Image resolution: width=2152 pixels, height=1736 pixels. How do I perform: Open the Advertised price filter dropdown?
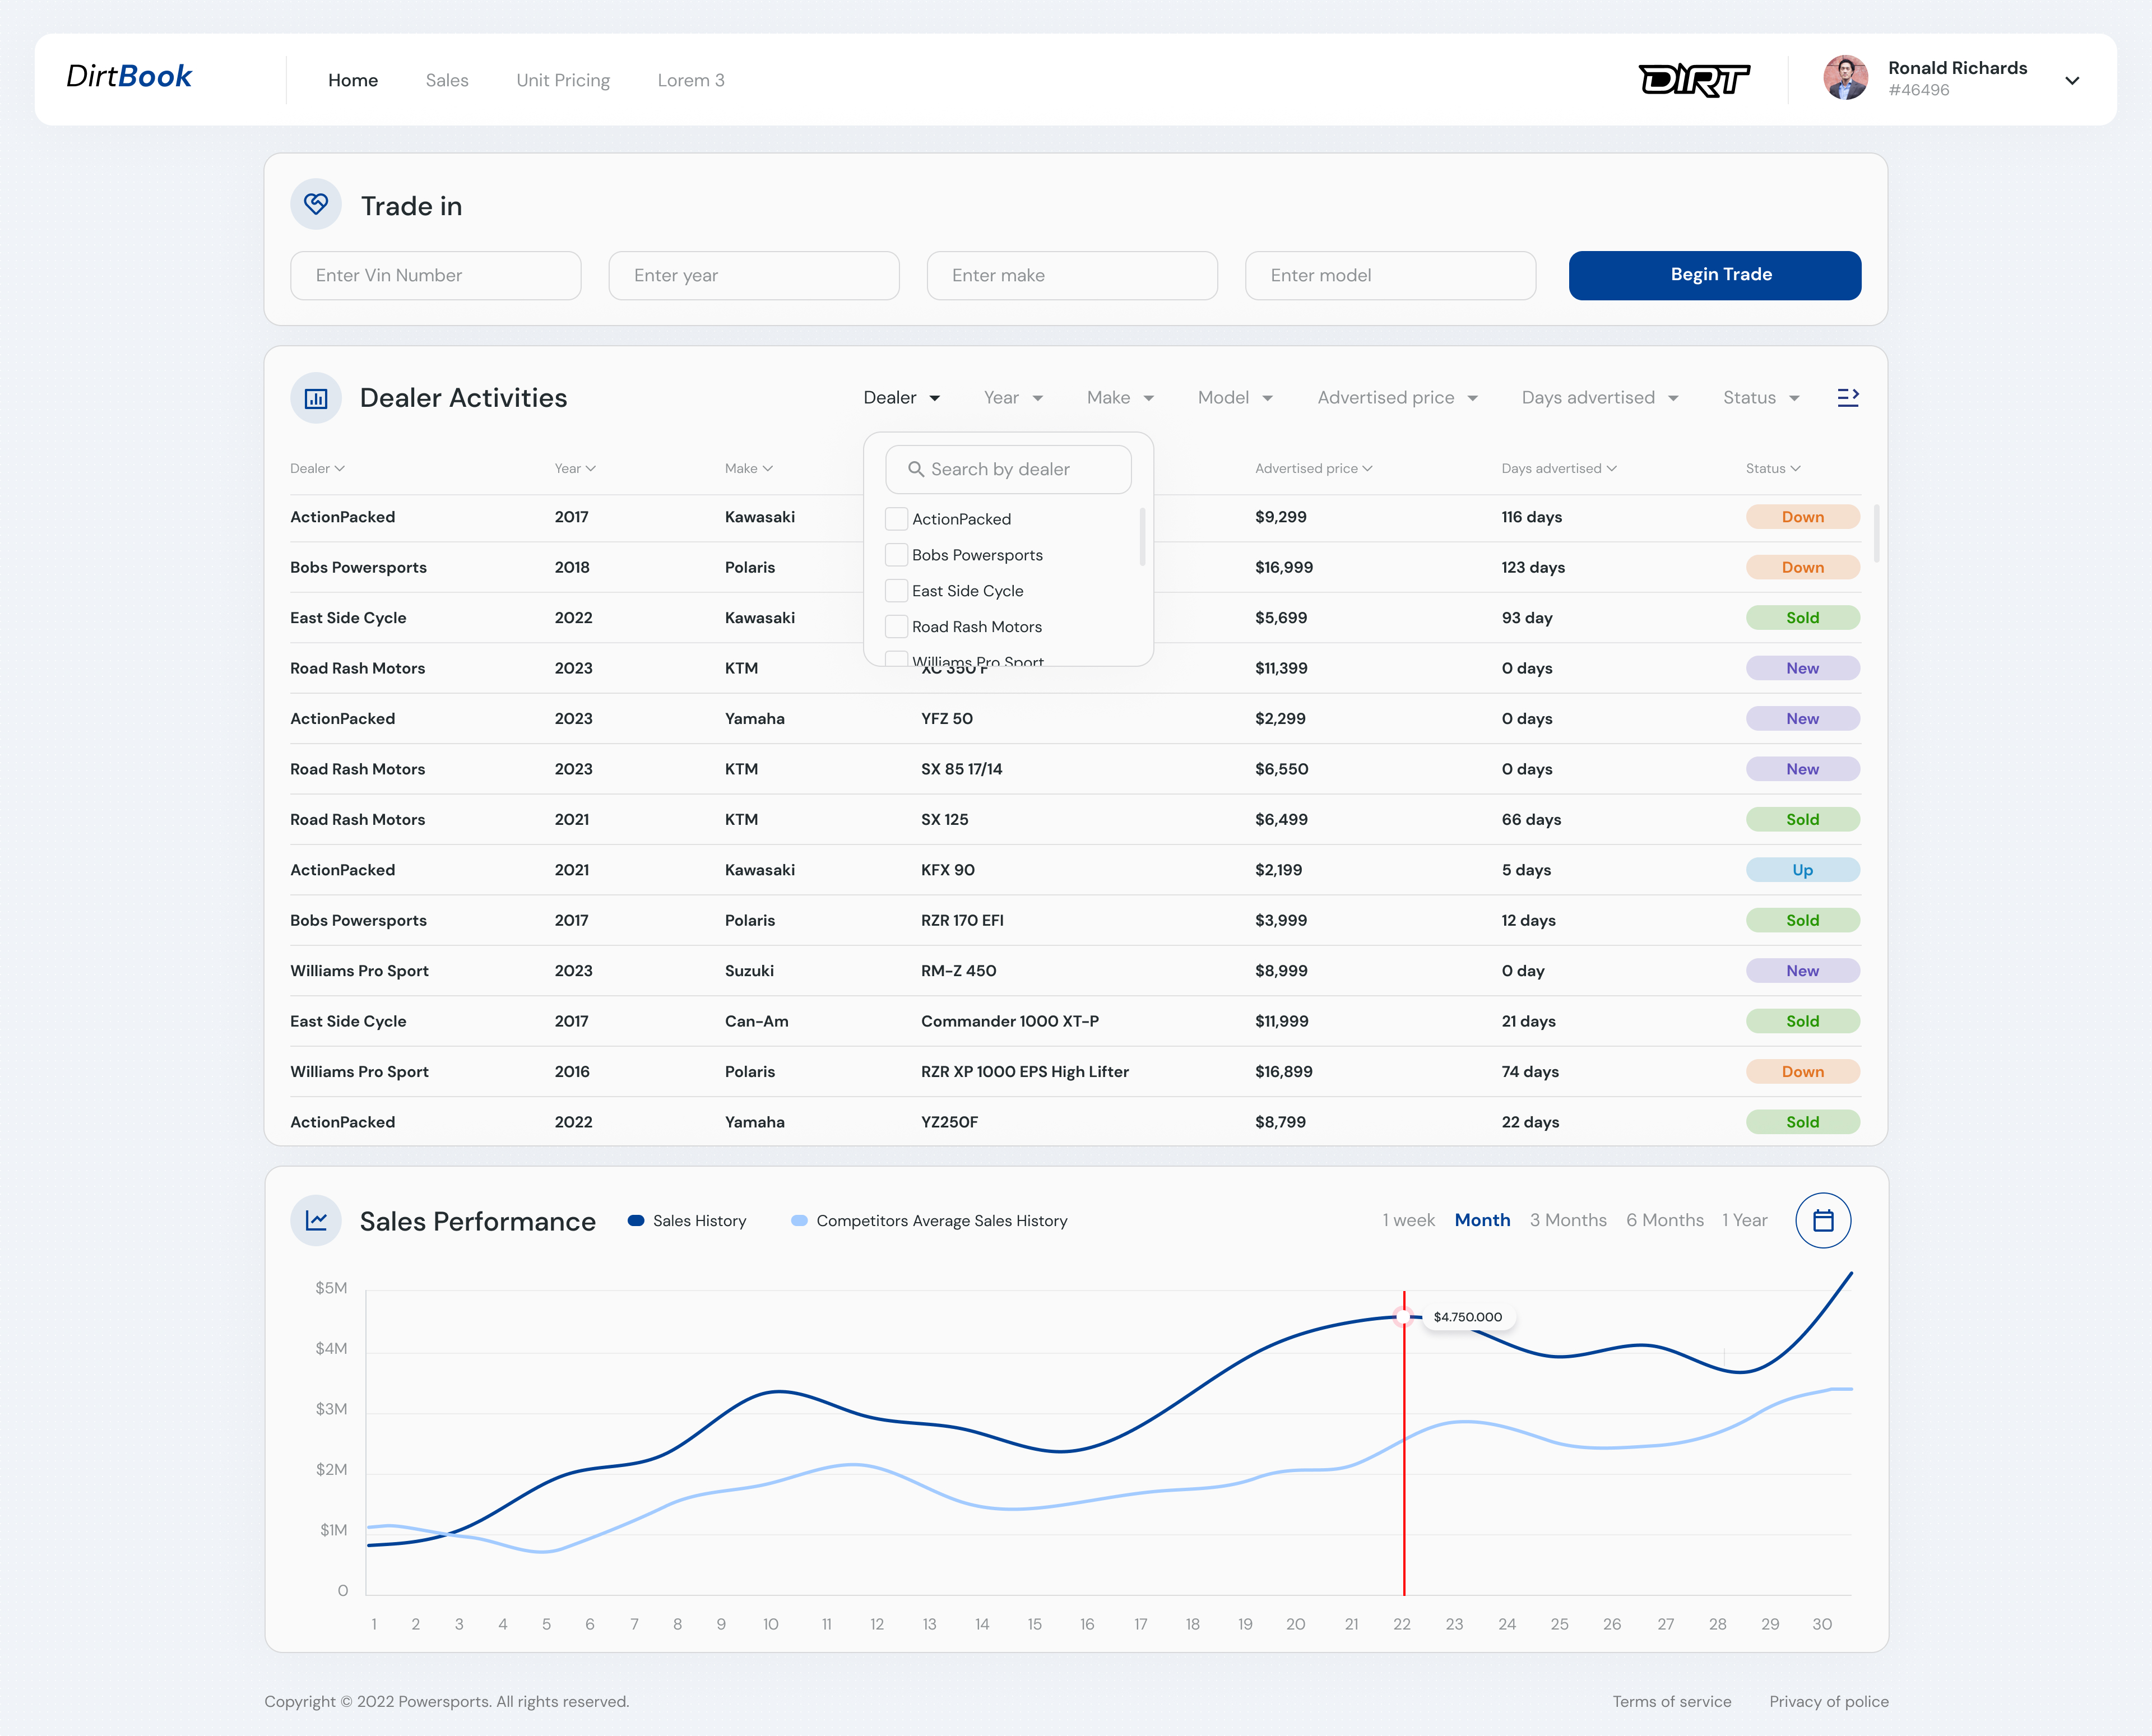point(1397,398)
